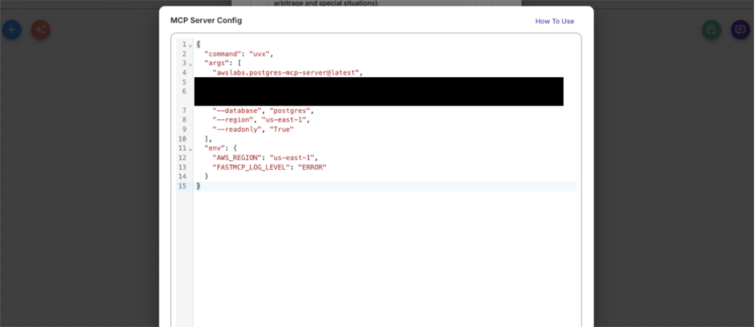The image size is (755, 327).
Task: Click the "us-east-1" value on line 12
Action: (x=292, y=158)
